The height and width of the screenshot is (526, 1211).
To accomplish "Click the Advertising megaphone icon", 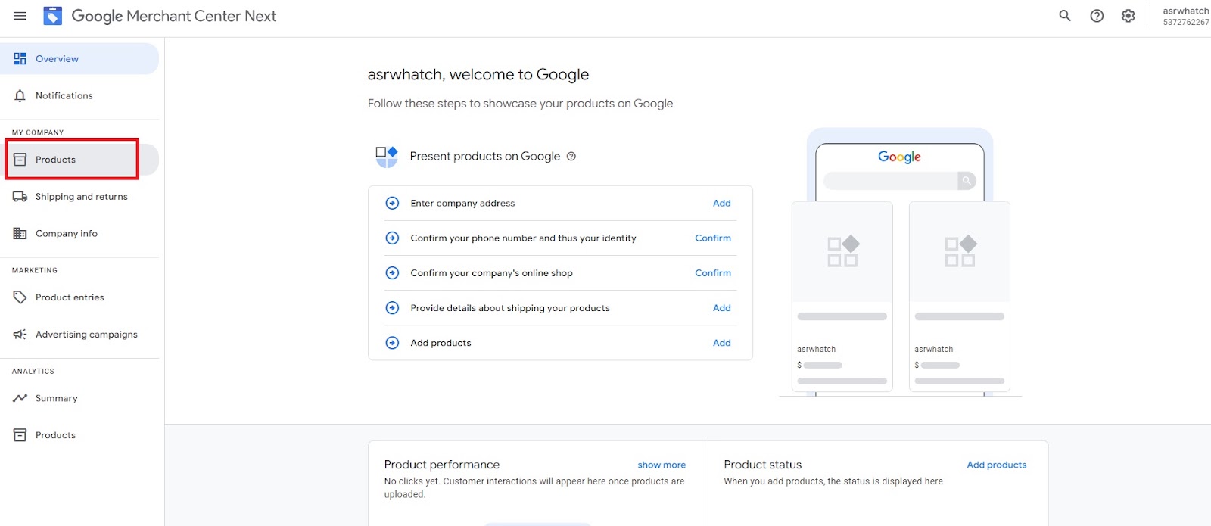I will pyautogui.click(x=20, y=334).
